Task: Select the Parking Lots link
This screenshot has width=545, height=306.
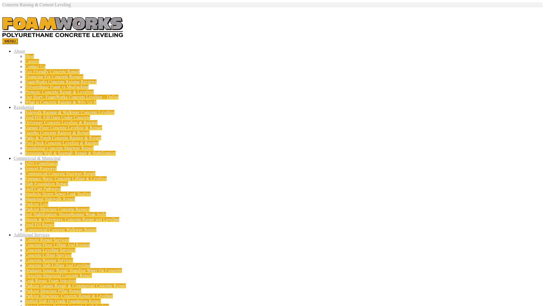Action: point(37,204)
